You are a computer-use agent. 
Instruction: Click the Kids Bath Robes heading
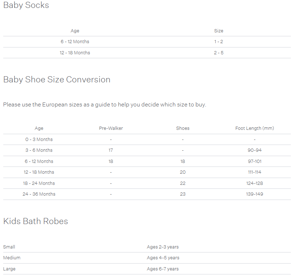[x=36, y=221]
